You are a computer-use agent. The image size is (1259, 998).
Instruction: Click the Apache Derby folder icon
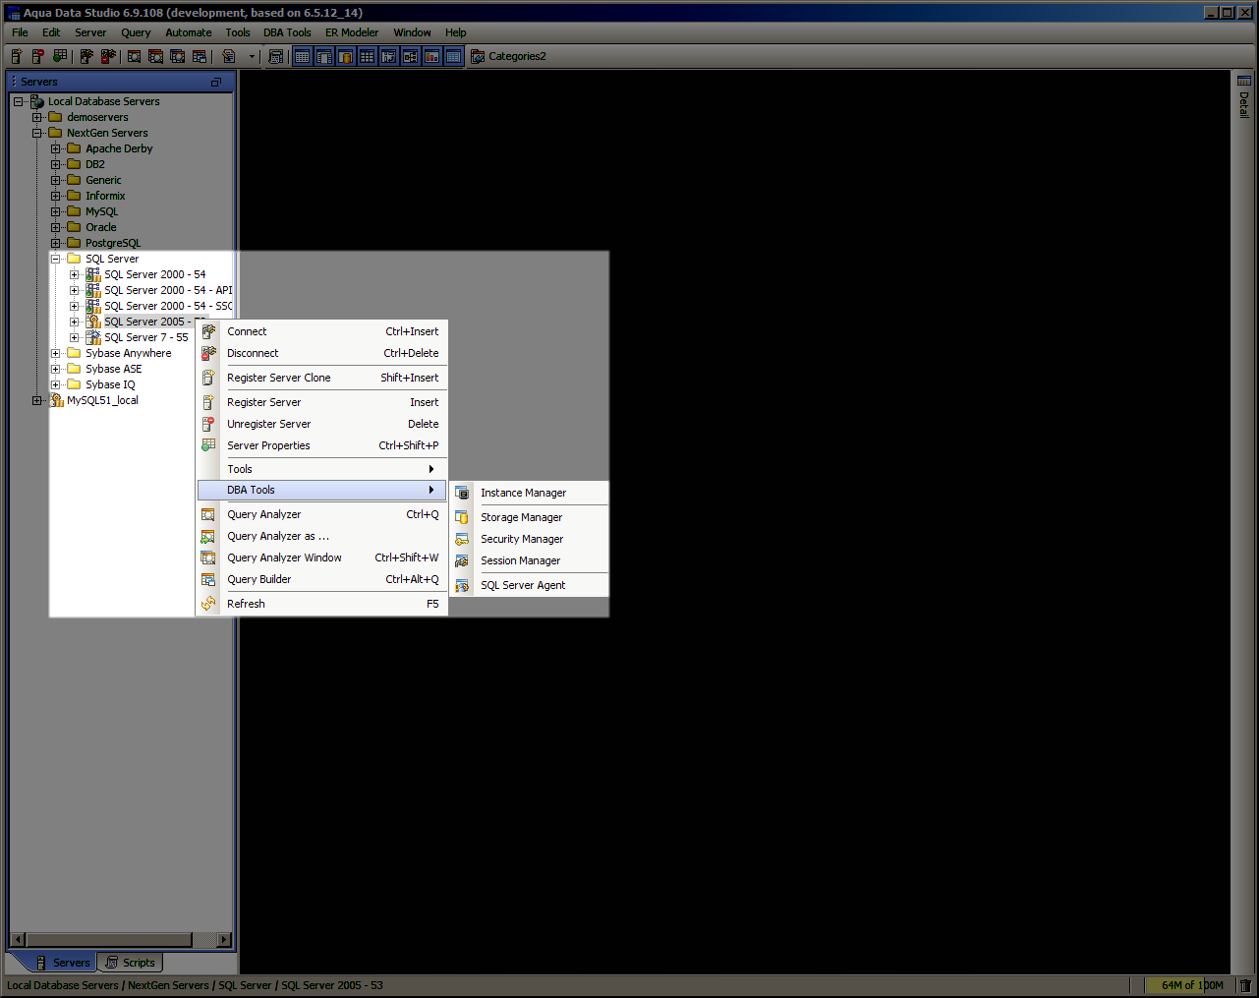pos(74,148)
